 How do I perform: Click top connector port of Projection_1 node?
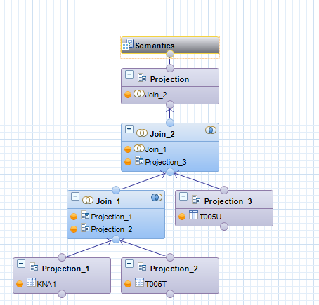tap(62, 257)
